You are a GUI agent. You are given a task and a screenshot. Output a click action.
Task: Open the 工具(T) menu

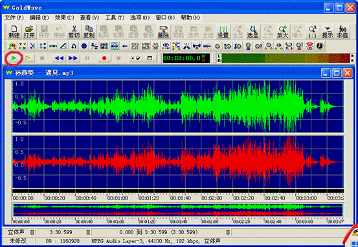coord(115,18)
